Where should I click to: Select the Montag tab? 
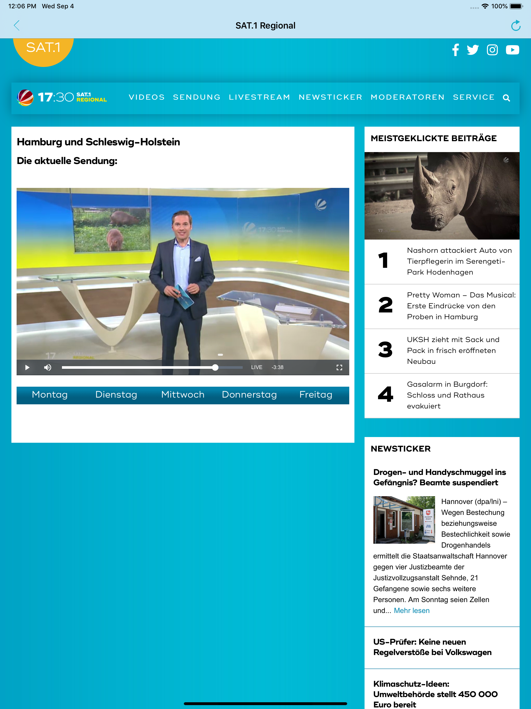50,395
